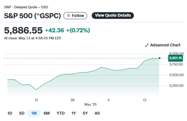Click the S&P 500 (^GSPC) title

click(x=32, y=16)
